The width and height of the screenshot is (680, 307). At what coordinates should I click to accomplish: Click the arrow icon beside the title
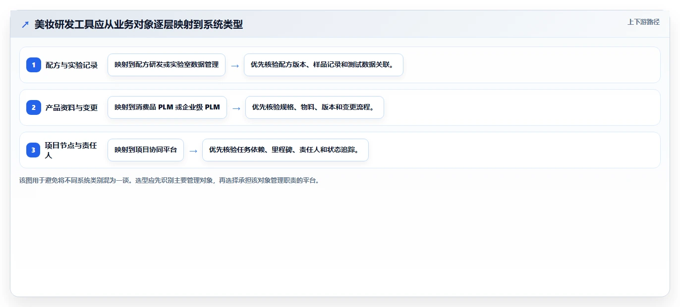tap(25, 25)
